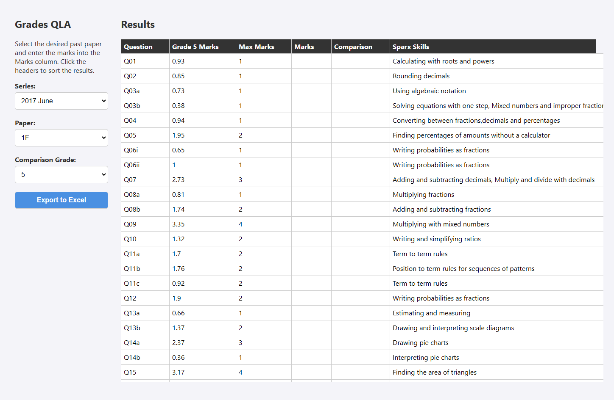Click the Marks cell for Q01
The width and height of the screenshot is (614, 400).
(x=311, y=61)
